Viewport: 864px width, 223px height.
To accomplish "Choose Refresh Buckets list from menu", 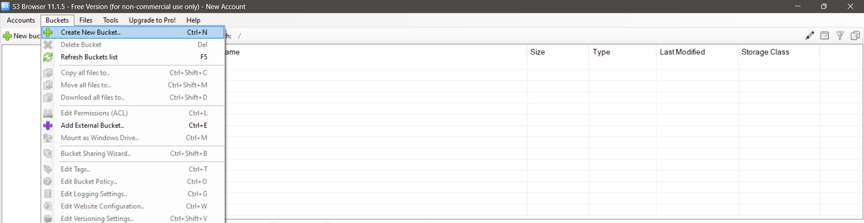I will pos(133,57).
